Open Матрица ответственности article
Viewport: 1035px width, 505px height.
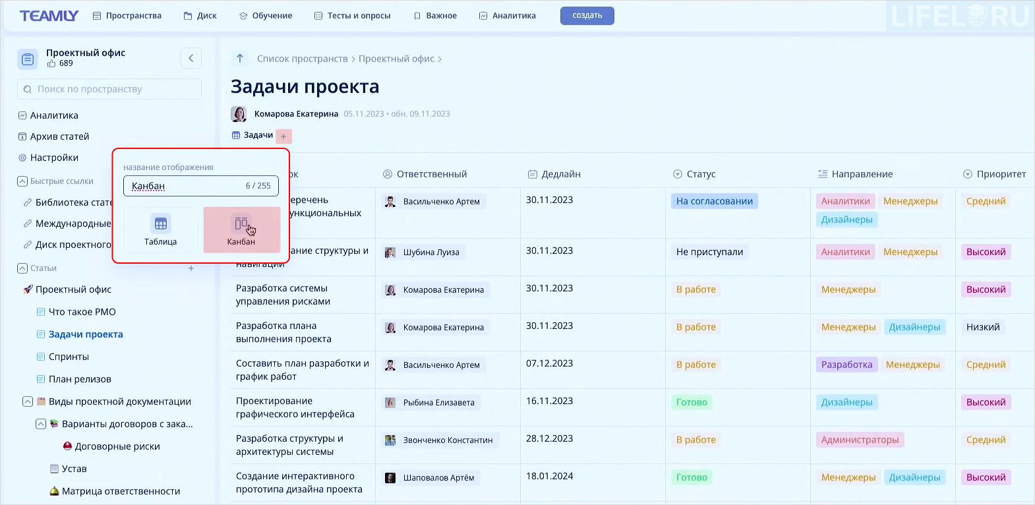pos(115,491)
